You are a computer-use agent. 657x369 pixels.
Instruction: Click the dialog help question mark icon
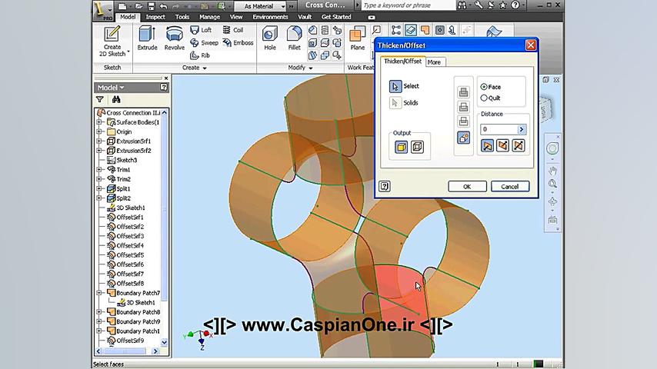point(384,186)
